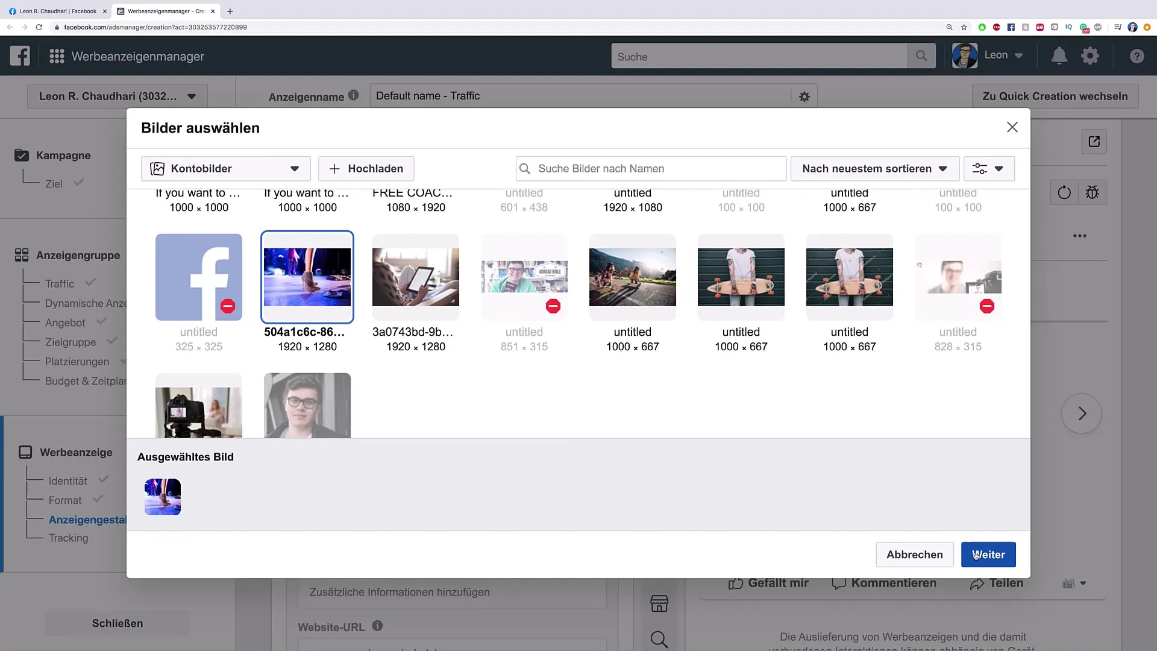Click the notifications bell icon

1058,55
